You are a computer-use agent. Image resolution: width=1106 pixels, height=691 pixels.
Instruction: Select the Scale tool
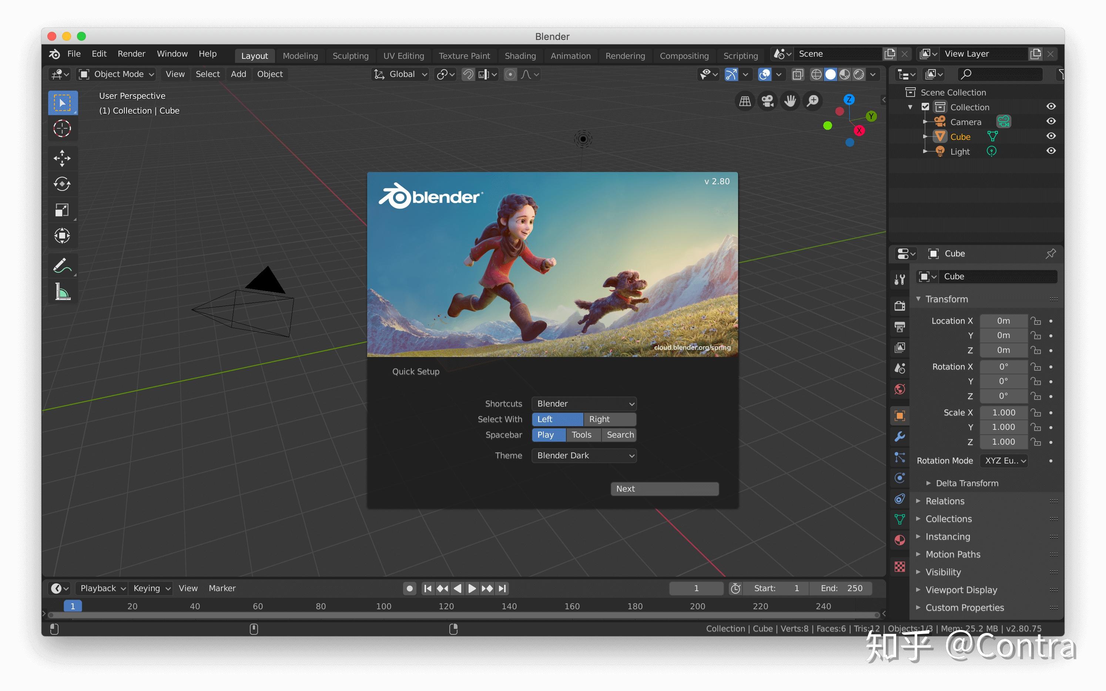62,210
